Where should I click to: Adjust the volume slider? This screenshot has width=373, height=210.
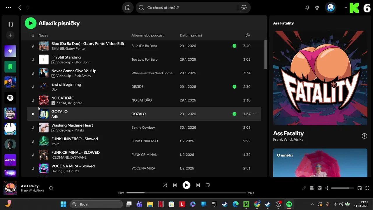point(342,188)
